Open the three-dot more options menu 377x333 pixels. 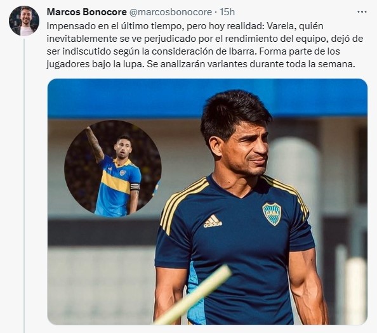362,12
